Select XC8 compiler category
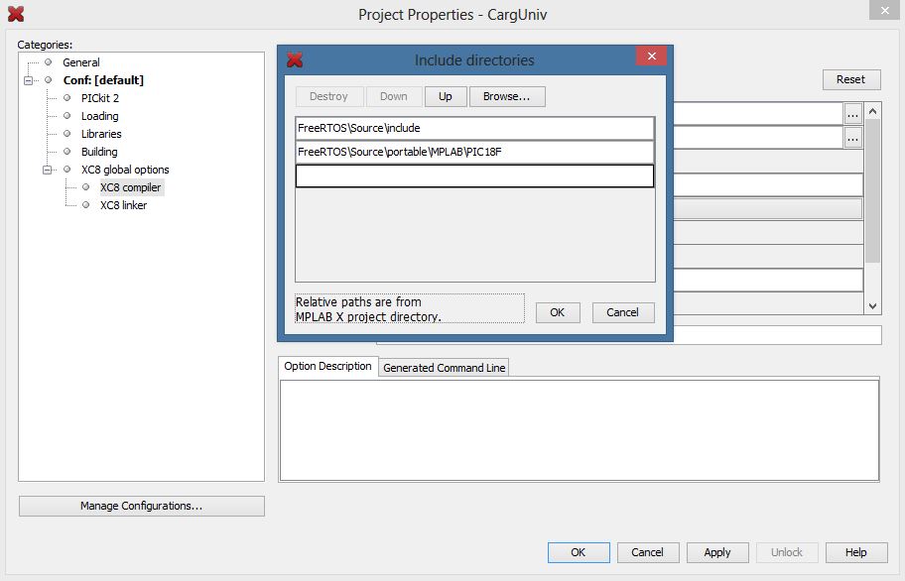 pos(131,187)
